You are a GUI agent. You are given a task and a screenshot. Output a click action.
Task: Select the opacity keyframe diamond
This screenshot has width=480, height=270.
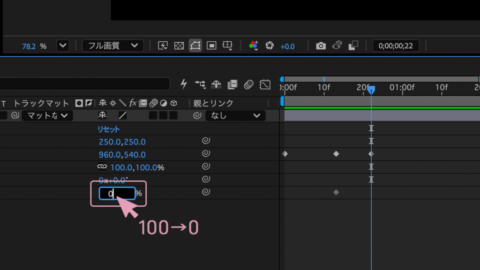click(x=336, y=192)
